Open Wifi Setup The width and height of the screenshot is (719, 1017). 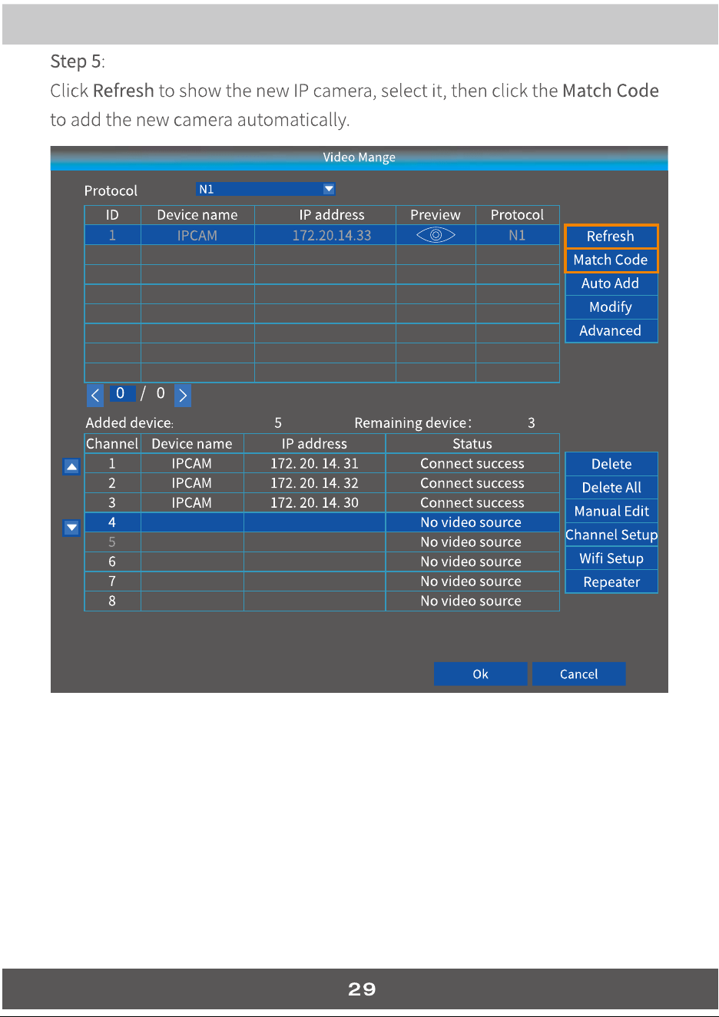pos(611,558)
